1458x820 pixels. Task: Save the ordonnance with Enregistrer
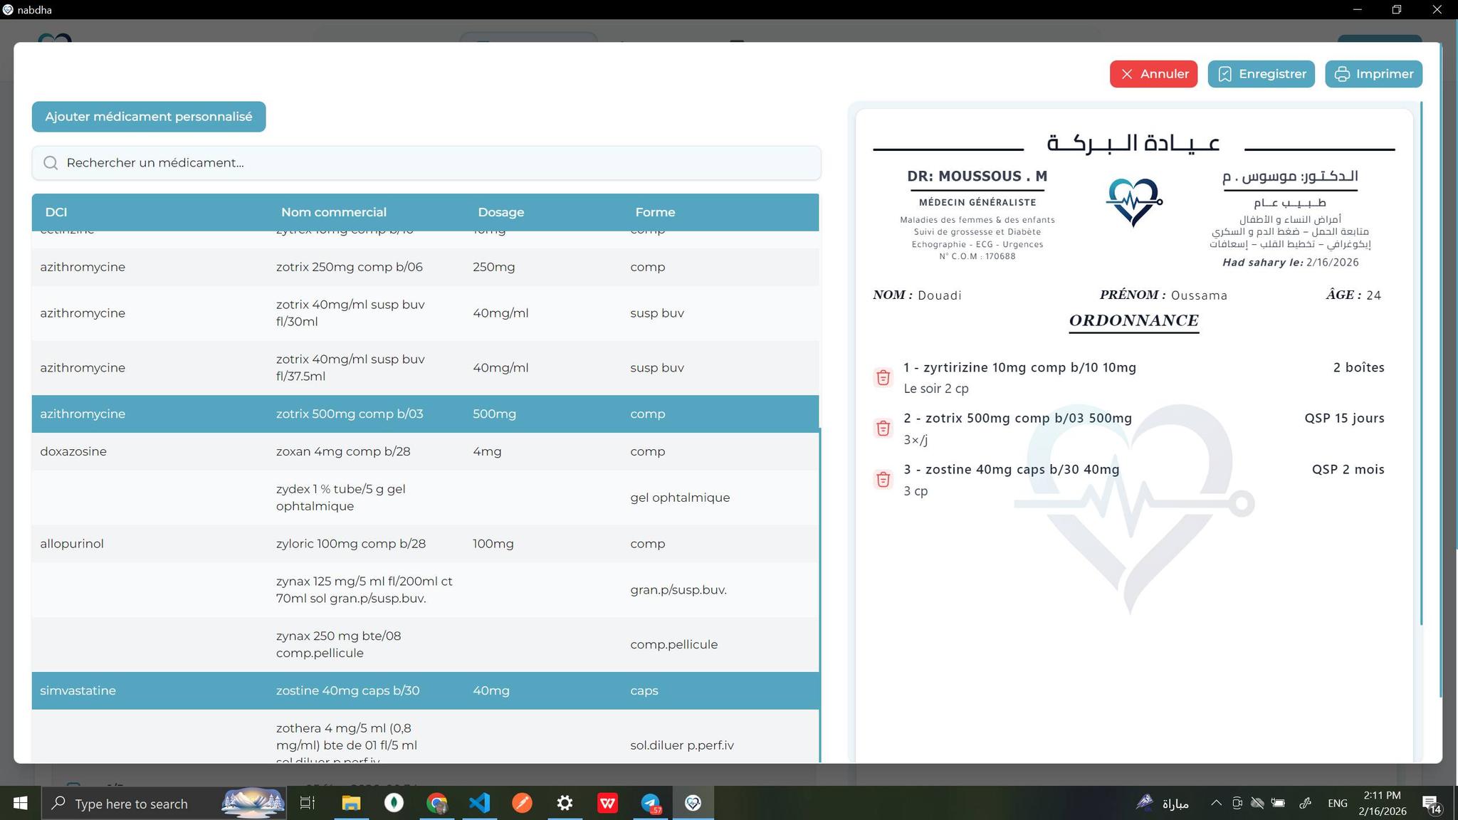click(1261, 73)
